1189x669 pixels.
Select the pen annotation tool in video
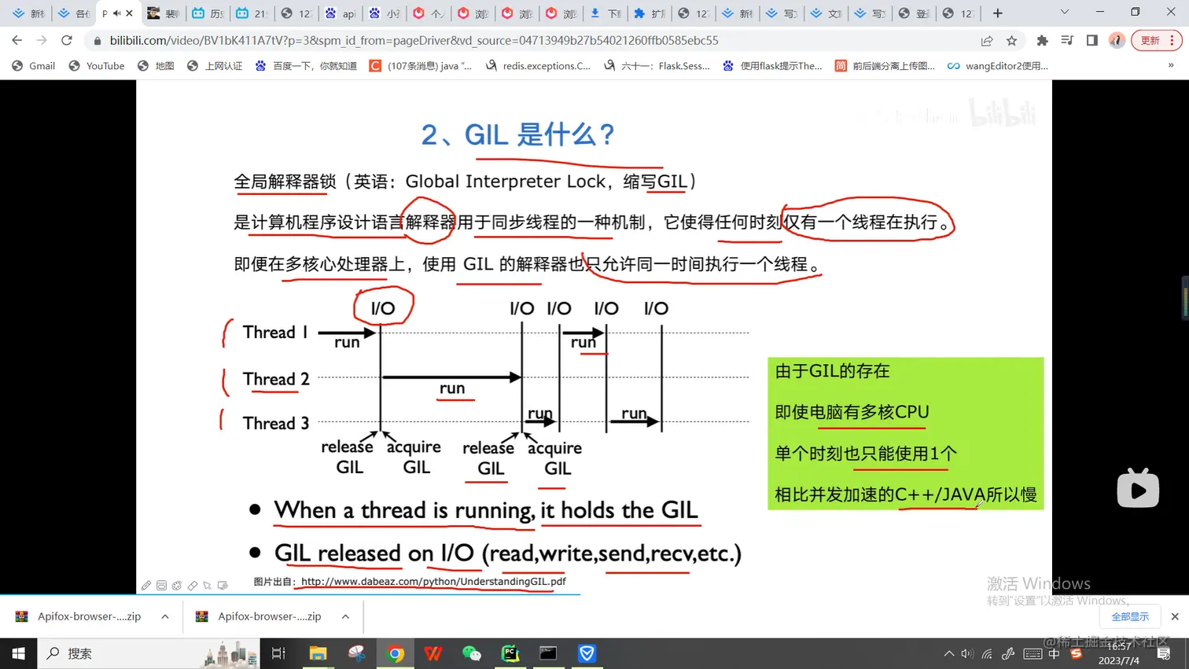click(146, 586)
